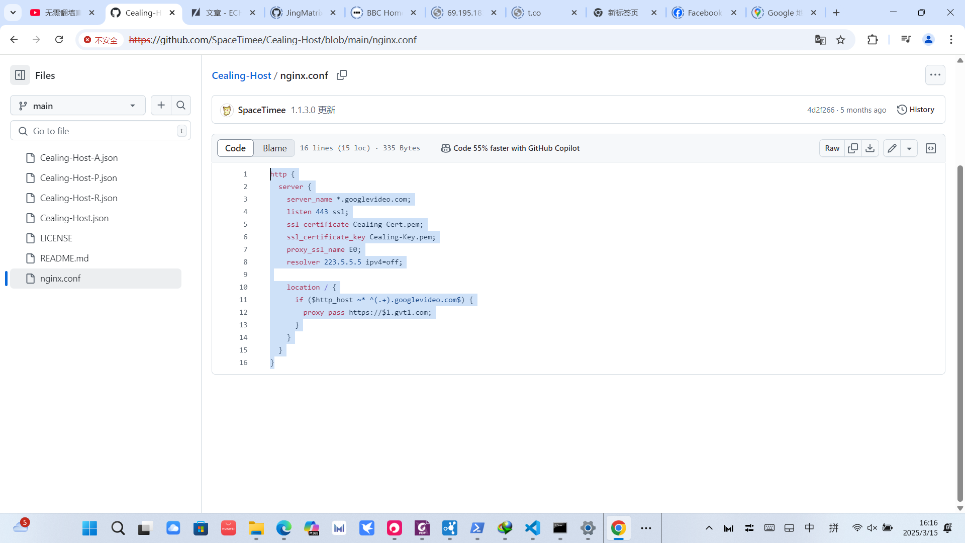The width and height of the screenshot is (965, 543).
Task: Download the raw nginx.conf file
Action: pos(870,148)
